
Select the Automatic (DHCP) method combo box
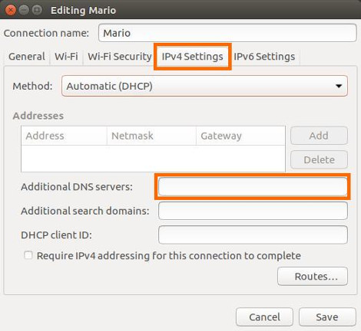(x=204, y=86)
